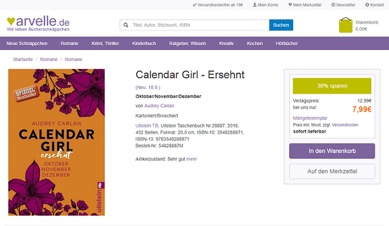This screenshot has height=226, width=389.
Task: Open the Newsletter envelope link
Action: 343,5
